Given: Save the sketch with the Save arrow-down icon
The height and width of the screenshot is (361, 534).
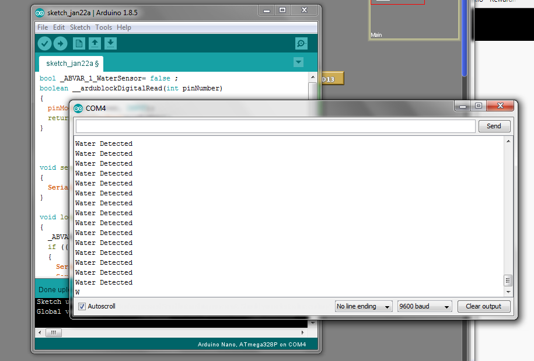Looking at the screenshot, I should 110,44.
